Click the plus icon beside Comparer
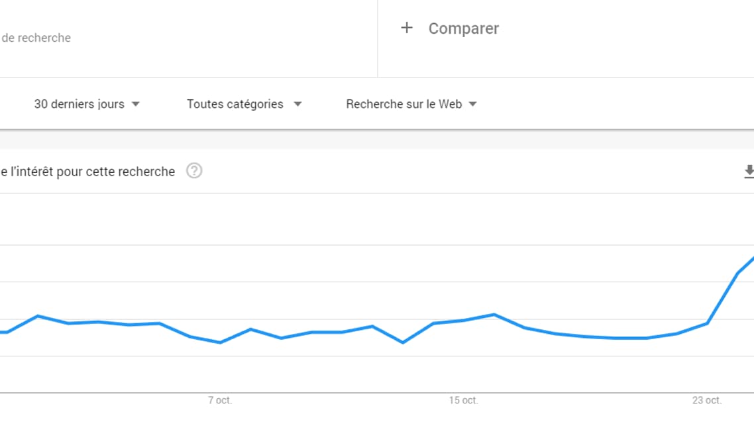Screen dimensions: 754x424 pyautogui.click(x=407, y=28)
